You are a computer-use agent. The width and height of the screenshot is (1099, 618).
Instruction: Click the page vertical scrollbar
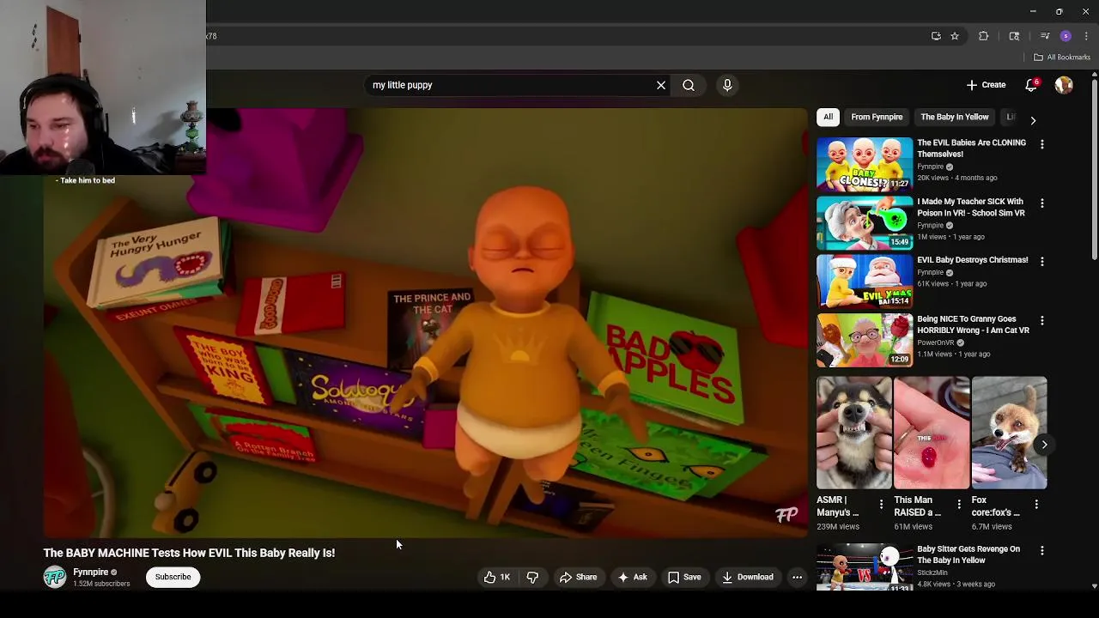click(1094, 168)
